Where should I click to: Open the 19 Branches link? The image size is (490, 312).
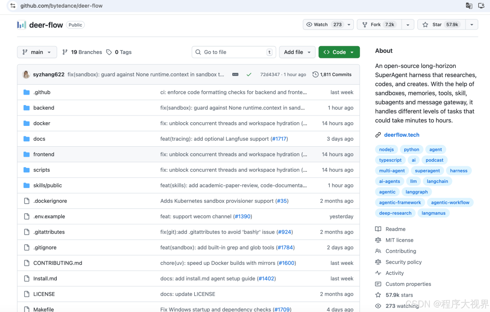pyautogui.click(x=82, y=52)
